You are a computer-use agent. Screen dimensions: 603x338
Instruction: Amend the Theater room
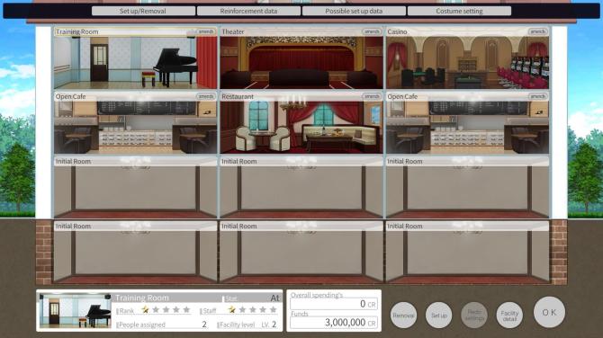coord(372,31)
